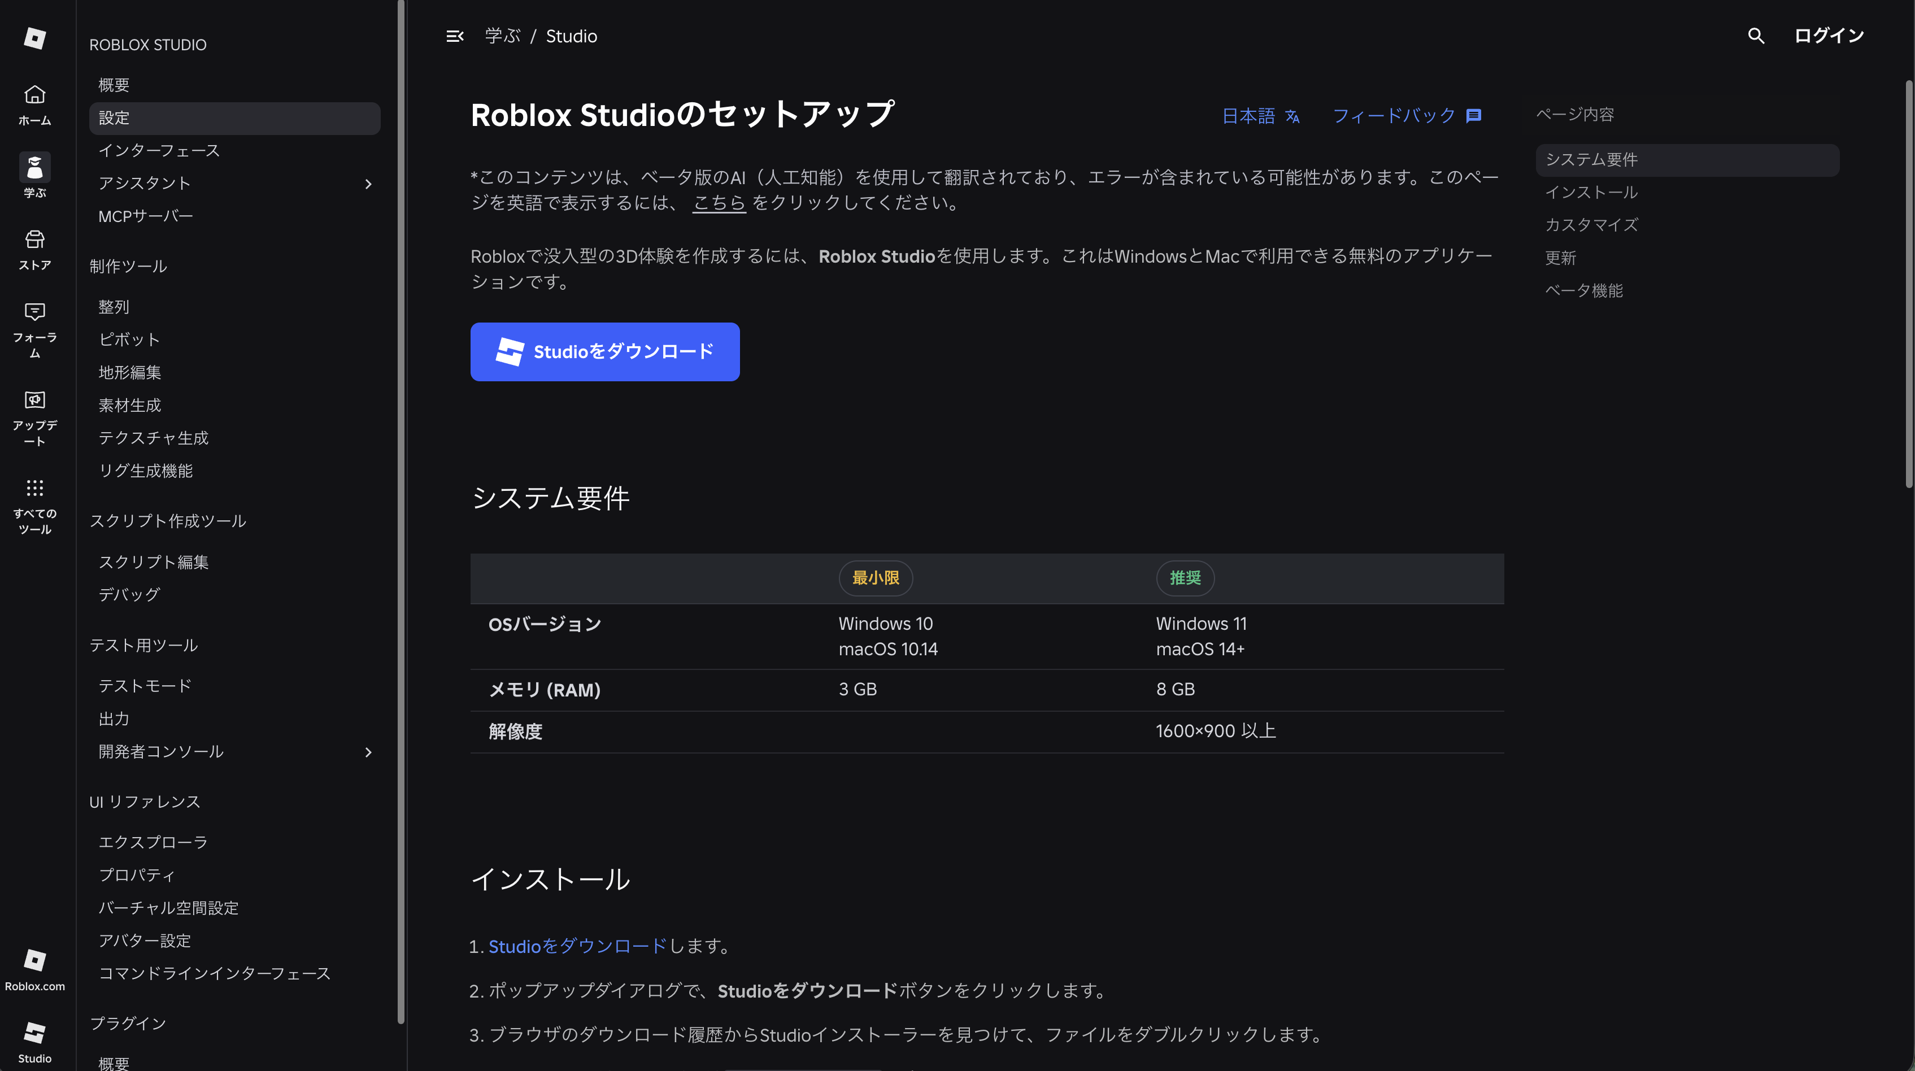This screenshot has height=1071, width=1915.
Task: Open 素材生成 in the sidebar
Action: (x=129, y=405)
